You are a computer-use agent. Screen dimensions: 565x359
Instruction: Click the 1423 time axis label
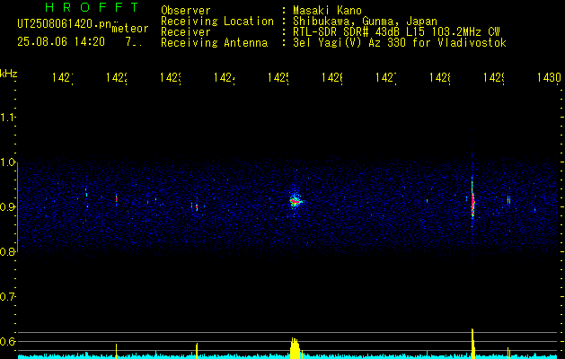pyautogui.click(x=171, y=78)
